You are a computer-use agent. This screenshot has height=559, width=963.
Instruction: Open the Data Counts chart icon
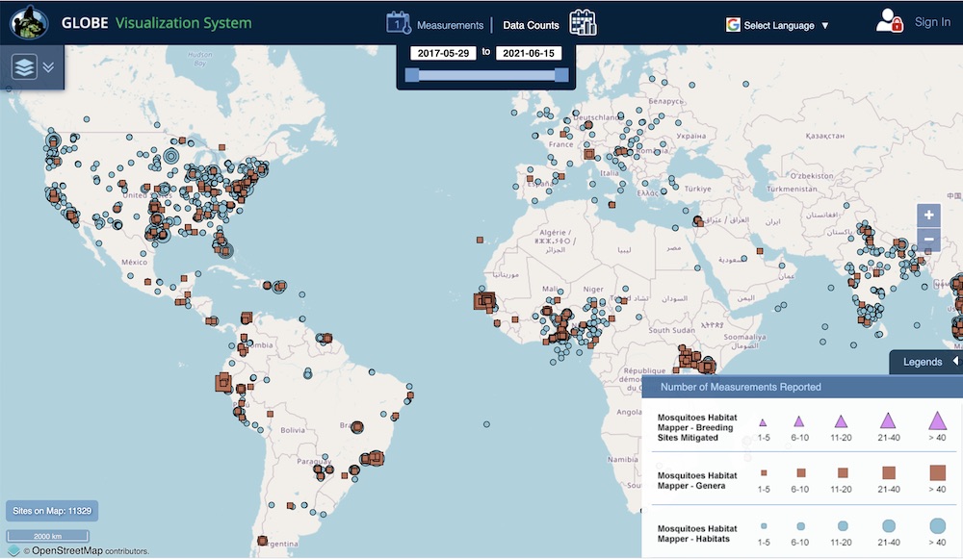click(583, 23)
